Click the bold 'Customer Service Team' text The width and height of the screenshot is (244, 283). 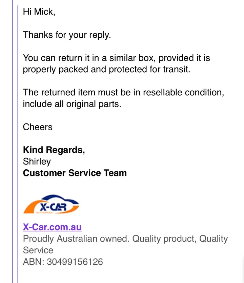coord(75,173)
